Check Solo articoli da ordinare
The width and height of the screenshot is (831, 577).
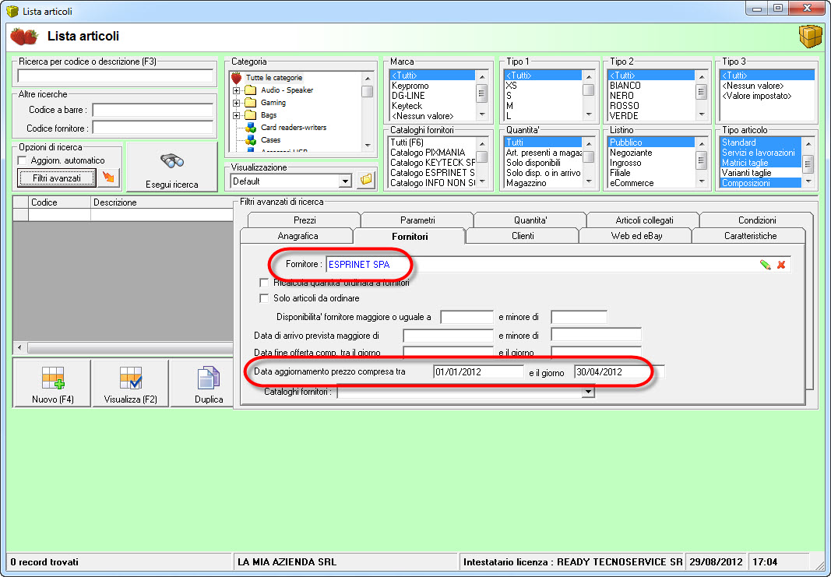pos(264,298)
